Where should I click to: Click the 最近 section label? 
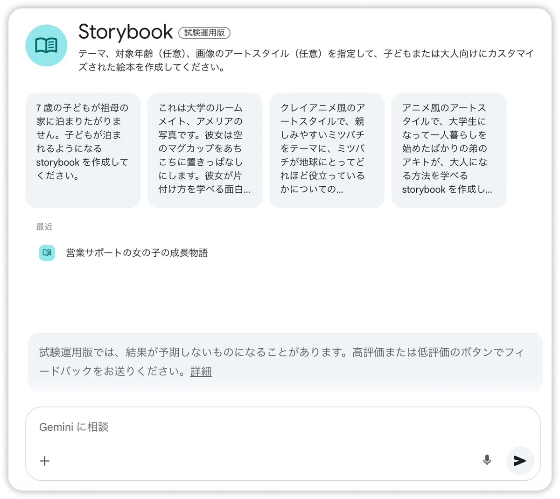tap(44, 227)
